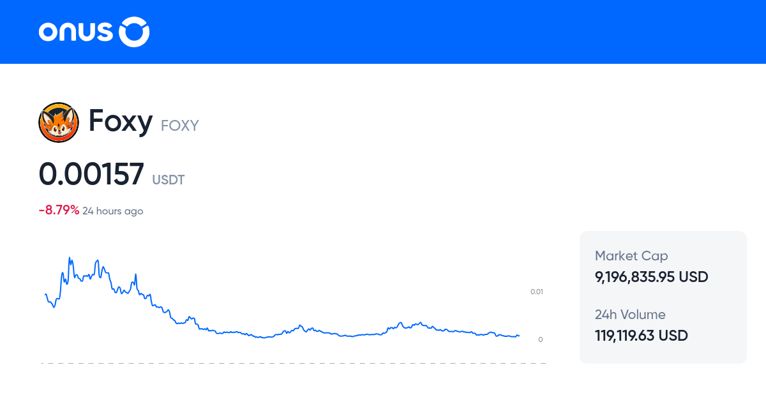Click the Market Cap label
The height and width of the screenshot is (402, 766).
[631, 255]
